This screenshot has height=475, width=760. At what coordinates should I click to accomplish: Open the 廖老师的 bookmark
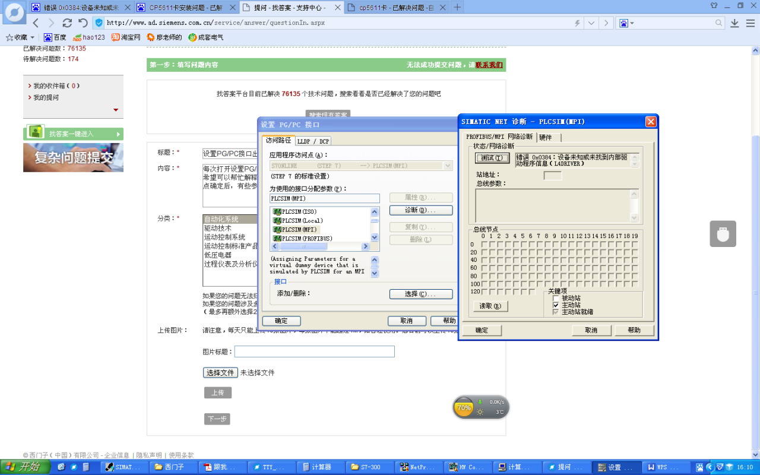tap(164, 37)
